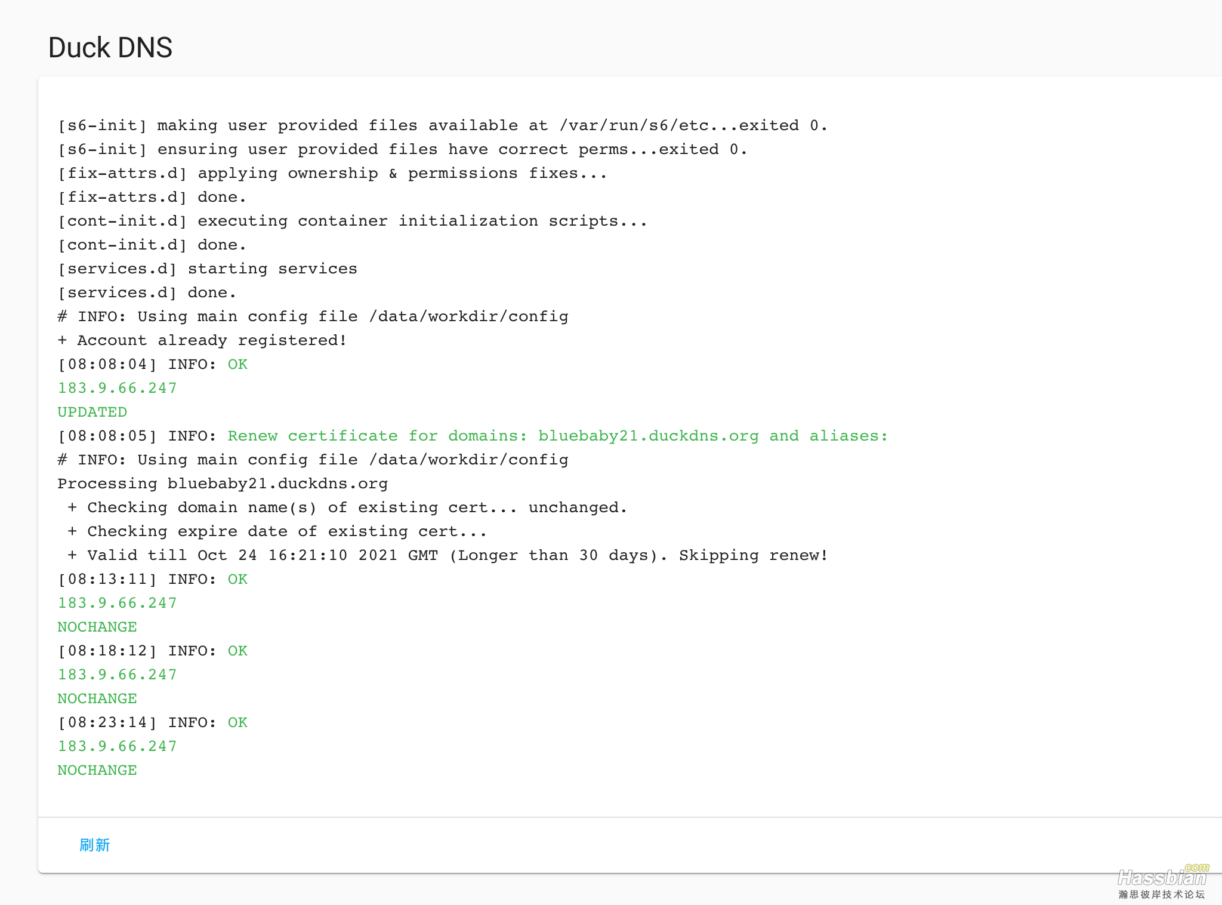The image size is (1222, 905).
Task: Click '+ Account already registered!' line
Action: 202,340
